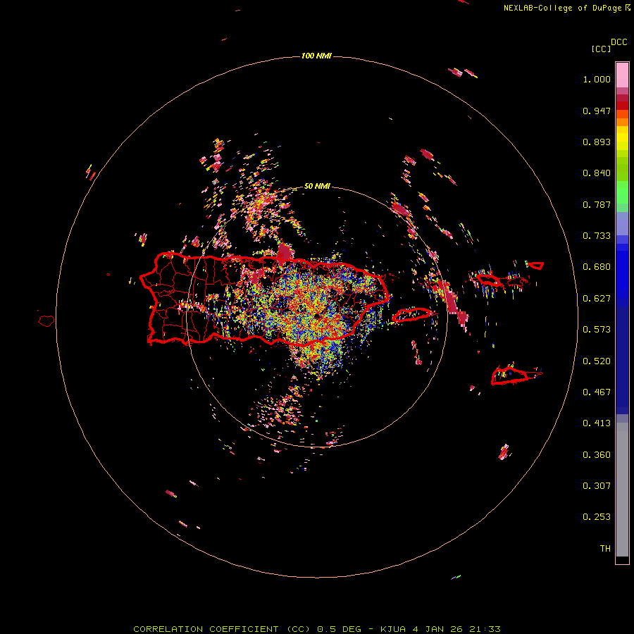Click the Vieques island outline
The height and width of the screenshot is (634, 634).
(x=412, y=315)
